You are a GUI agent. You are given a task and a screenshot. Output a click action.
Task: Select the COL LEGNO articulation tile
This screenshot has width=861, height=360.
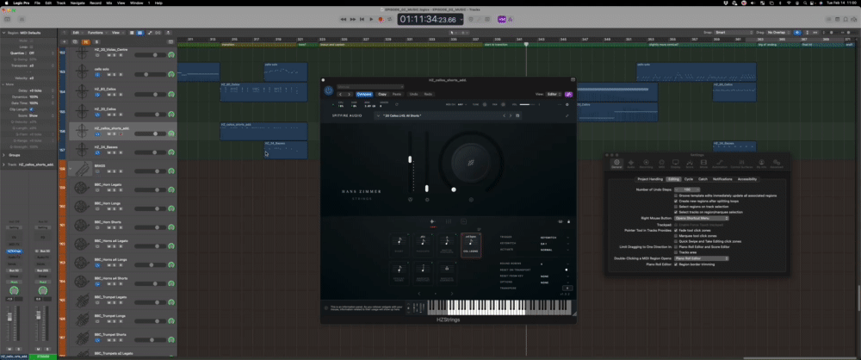click(471, 245)
